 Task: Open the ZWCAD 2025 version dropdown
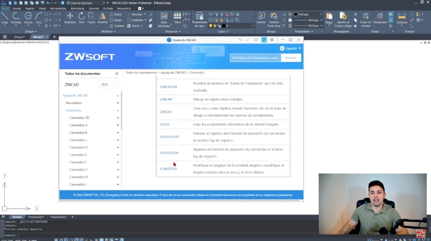[x=108, y=85]
